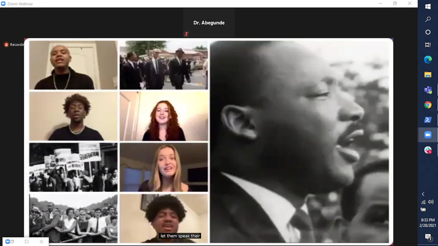Close the Zoom Webinar window
The image size is (438, 246).
point(410,3)
